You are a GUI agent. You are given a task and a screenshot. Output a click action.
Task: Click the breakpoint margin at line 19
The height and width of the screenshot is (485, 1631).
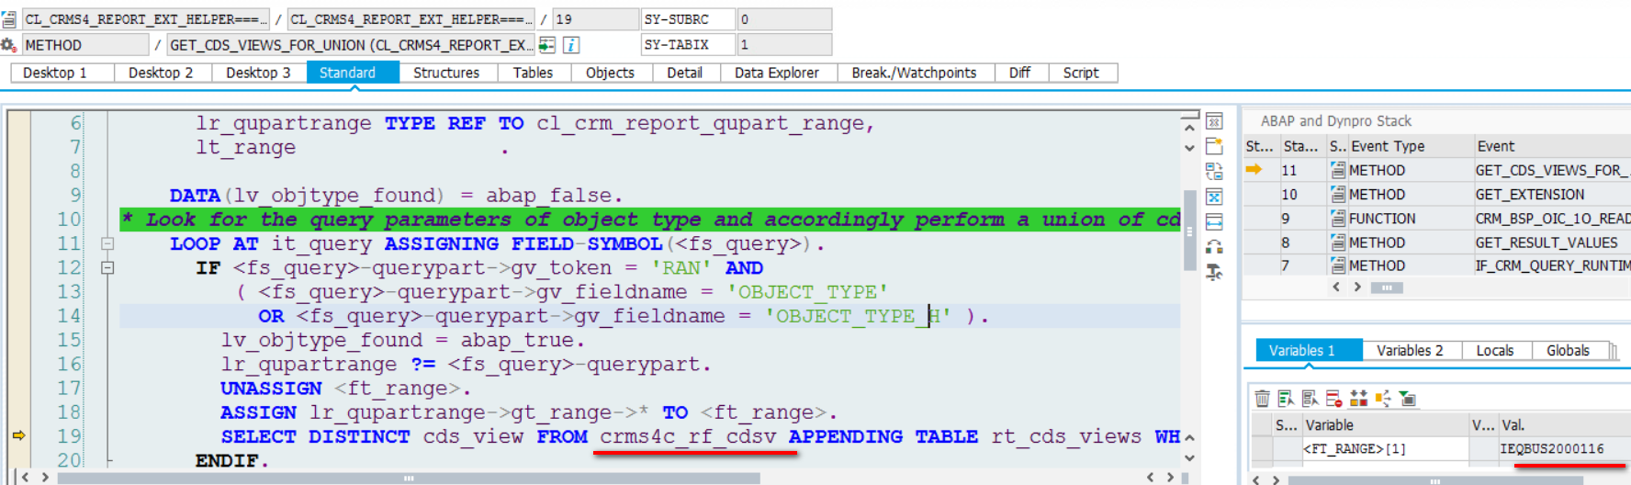pos(18,435)
